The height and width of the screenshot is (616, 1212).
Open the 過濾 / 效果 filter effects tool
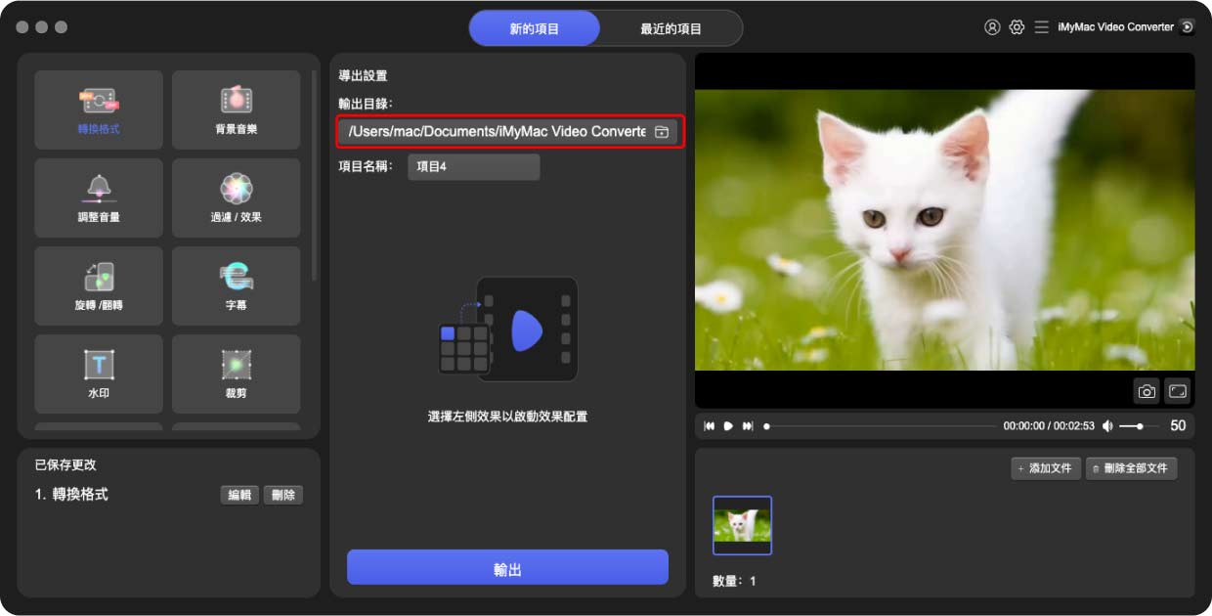(236, 198)
